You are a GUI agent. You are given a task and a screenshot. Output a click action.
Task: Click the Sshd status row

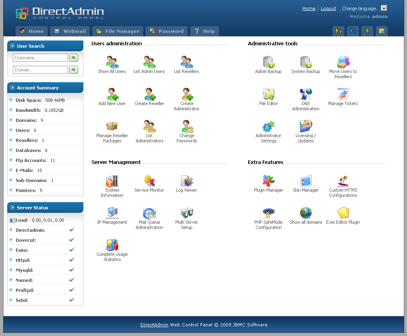click(x=45, y=300)
